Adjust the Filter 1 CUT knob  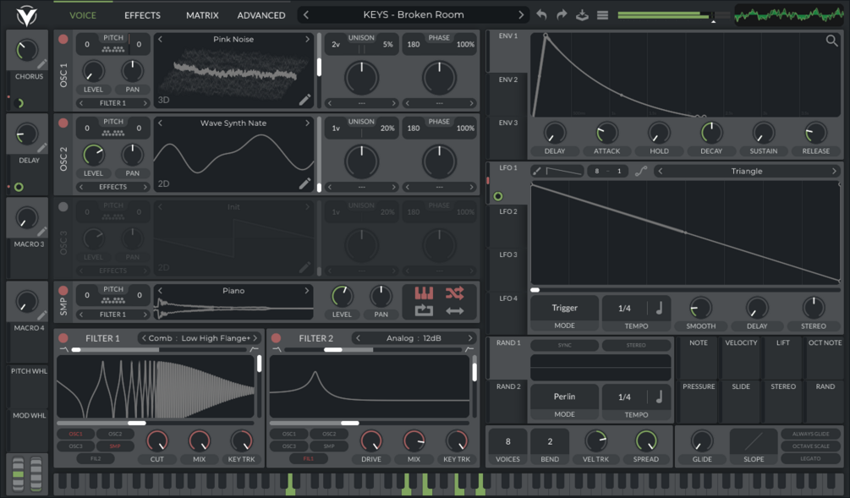157,441
